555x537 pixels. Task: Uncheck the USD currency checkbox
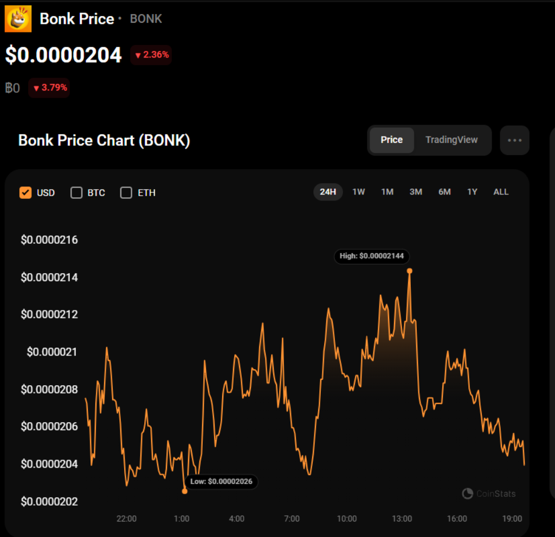(x=25, y=192)
